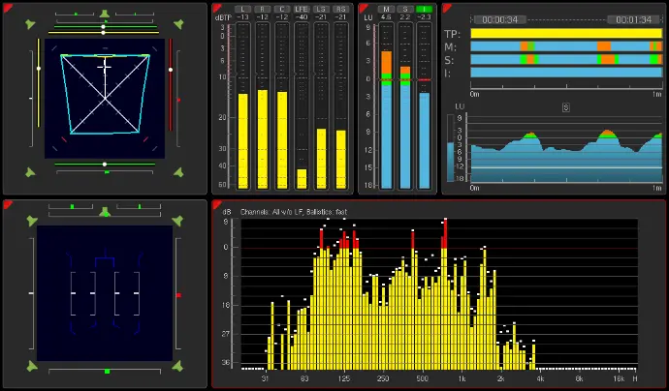Click the rear-right speaker icon in surround panel

point(177,171)
